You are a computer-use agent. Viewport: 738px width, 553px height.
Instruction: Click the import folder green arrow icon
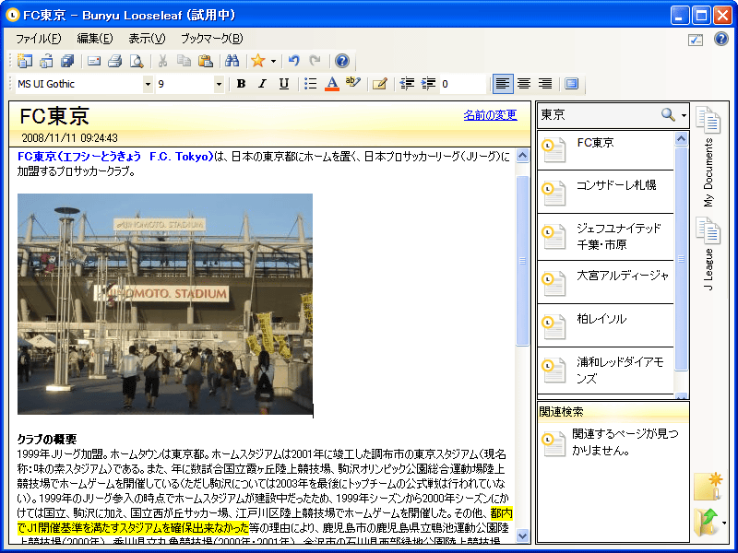pos(706,522)
